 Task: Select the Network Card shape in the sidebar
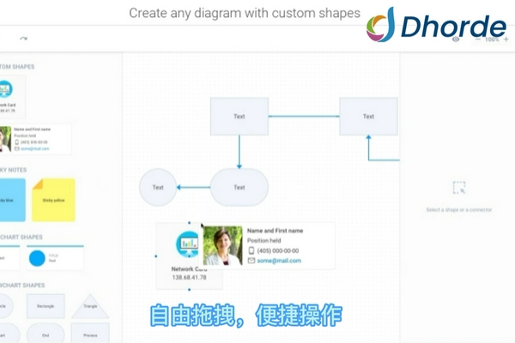[6, 93]
